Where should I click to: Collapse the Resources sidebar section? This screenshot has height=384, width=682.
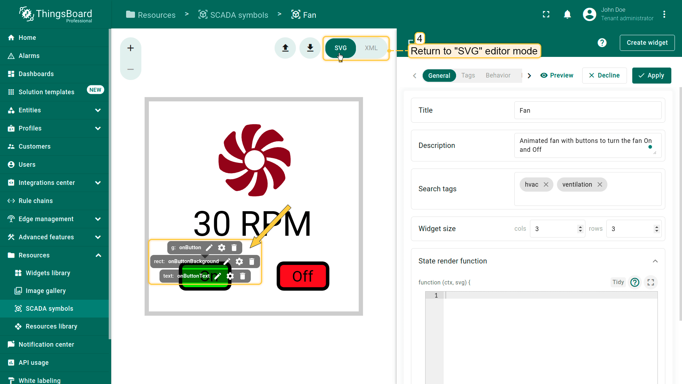coord(98,255)
